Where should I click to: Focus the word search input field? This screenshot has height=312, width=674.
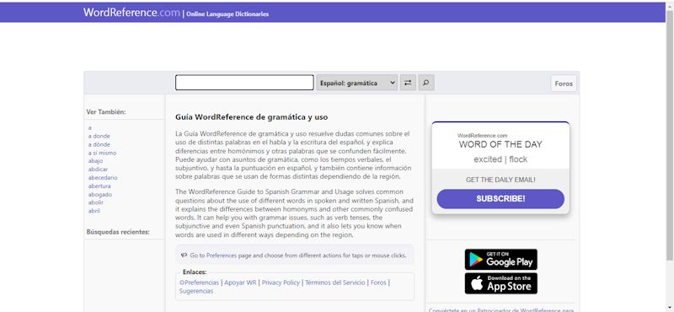(x=244, y=83)
